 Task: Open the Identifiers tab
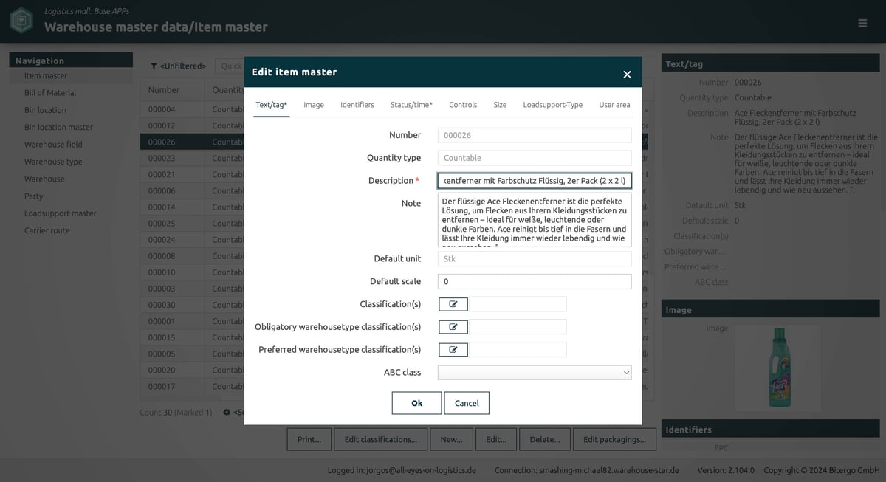[x=357, y=105]
